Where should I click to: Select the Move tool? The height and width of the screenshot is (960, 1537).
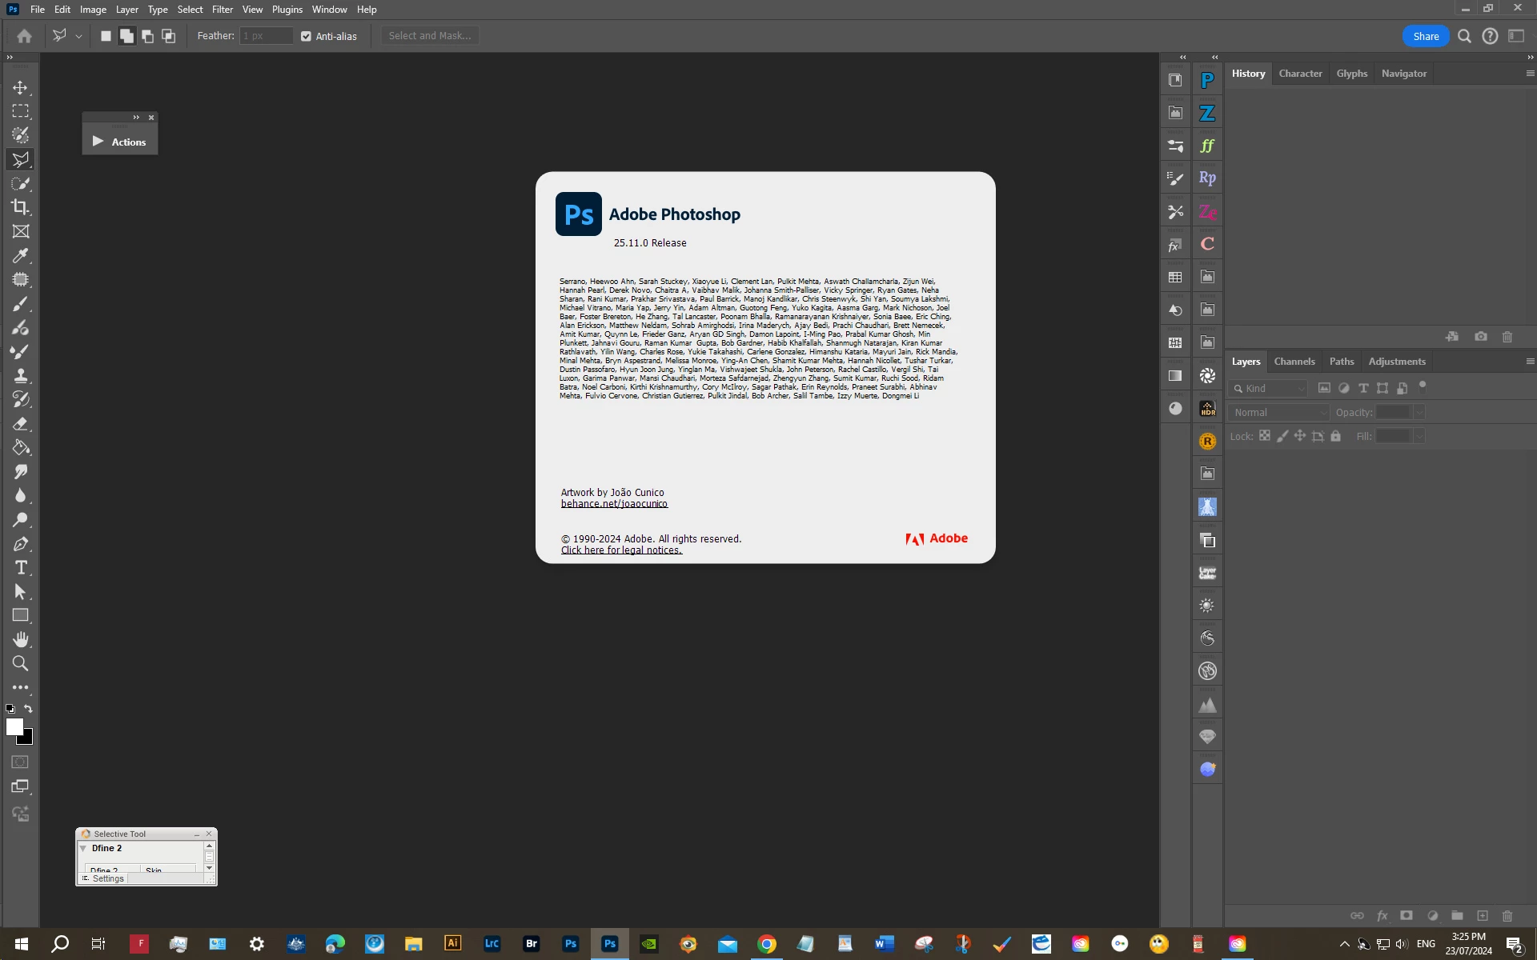pyautogui.click(x=21, y=87)
